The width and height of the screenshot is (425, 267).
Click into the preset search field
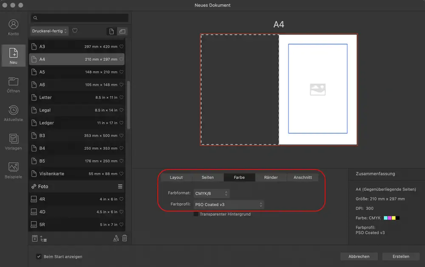tap(80, 18)
